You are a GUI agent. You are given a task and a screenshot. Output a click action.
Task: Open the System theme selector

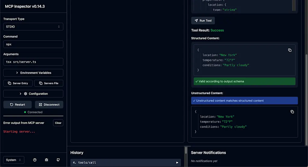14,160
